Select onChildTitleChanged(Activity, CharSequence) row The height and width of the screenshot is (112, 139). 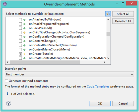pos(60,32)
